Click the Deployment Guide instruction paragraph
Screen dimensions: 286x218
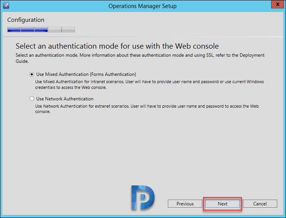(140, 58)
